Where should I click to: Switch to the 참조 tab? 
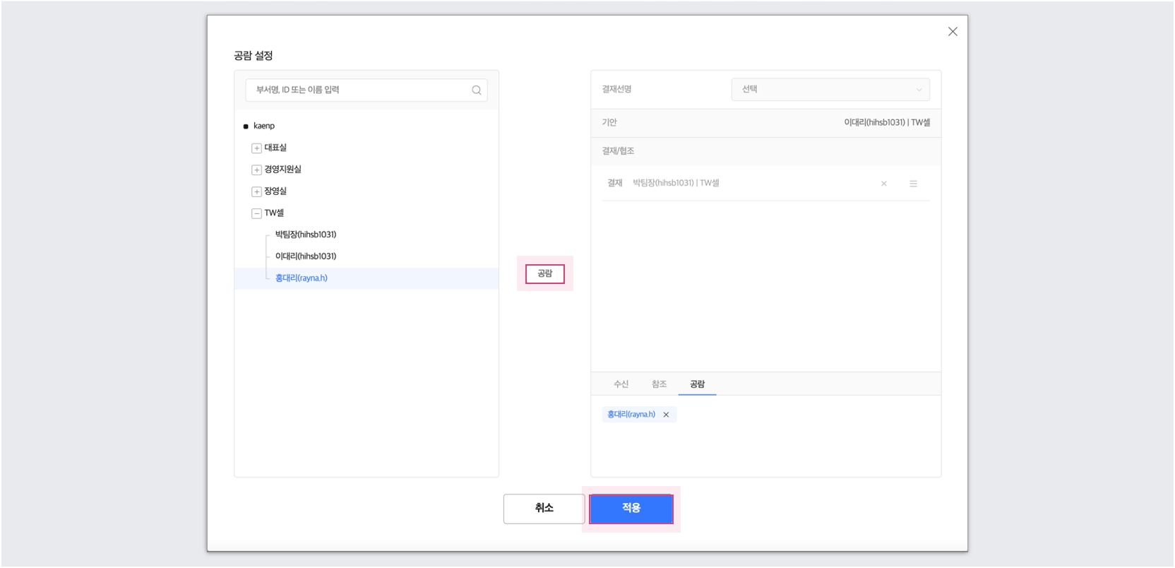pos(659,384)
